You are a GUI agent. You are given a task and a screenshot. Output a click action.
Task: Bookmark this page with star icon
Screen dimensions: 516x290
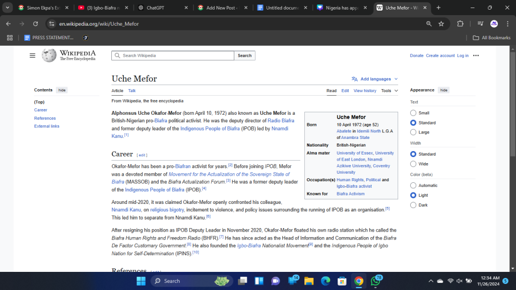(441, 24)
